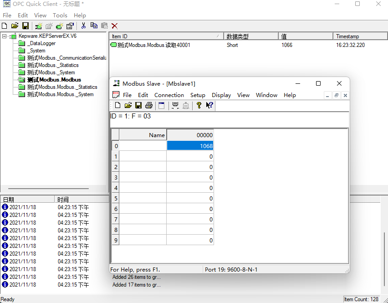Viewport: 388px width, 303px height.
Task: Open the Setup menu in Modbus Slave
Action: (x=198, y=95)
